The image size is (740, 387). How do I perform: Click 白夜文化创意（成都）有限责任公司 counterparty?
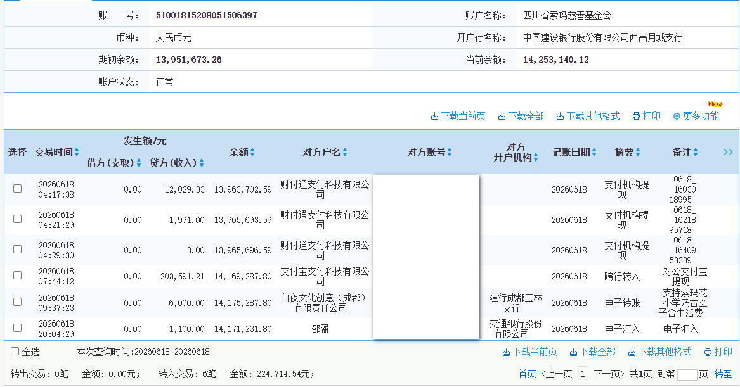323,303
